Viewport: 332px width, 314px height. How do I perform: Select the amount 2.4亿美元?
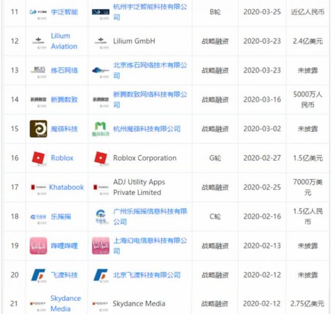coord(308,41)
